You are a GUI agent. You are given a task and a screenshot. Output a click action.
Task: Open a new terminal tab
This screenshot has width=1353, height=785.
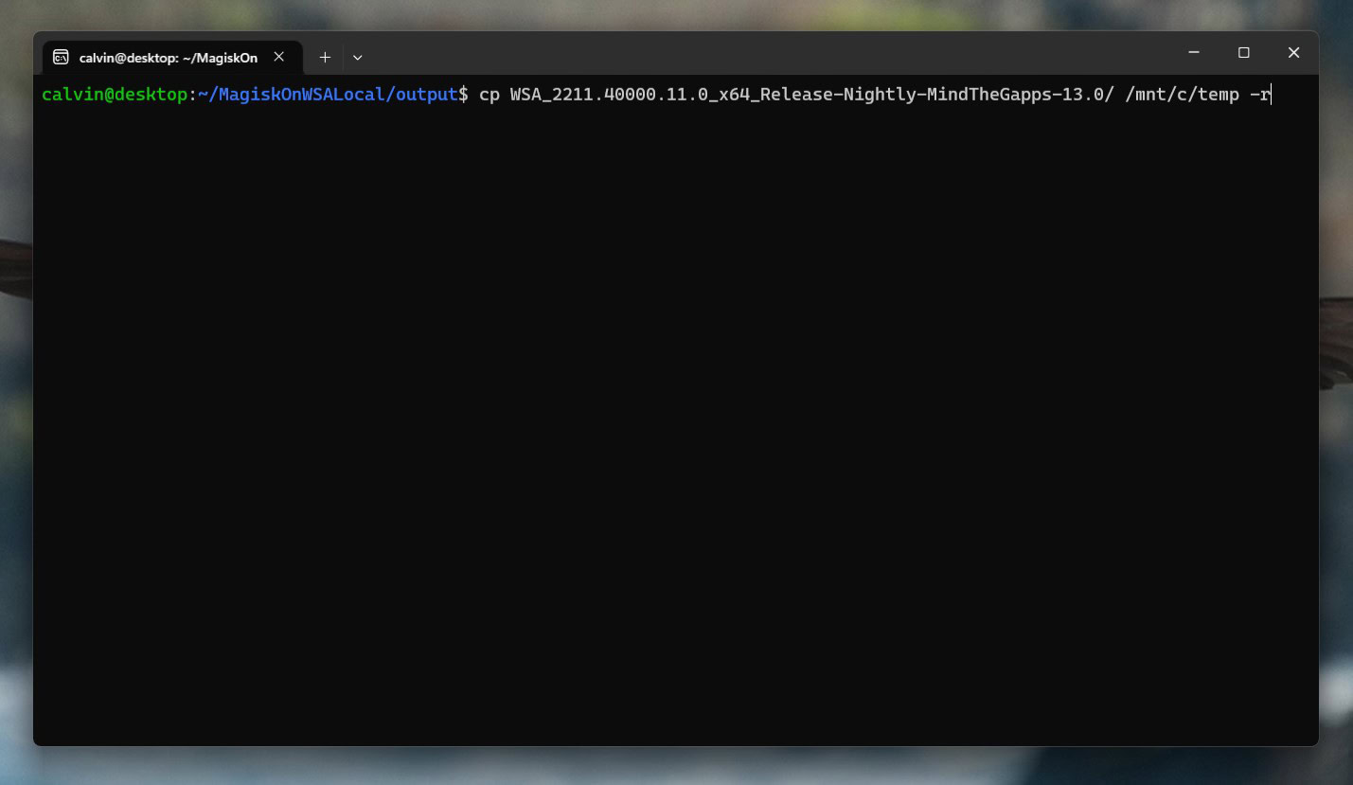[325, 58]
